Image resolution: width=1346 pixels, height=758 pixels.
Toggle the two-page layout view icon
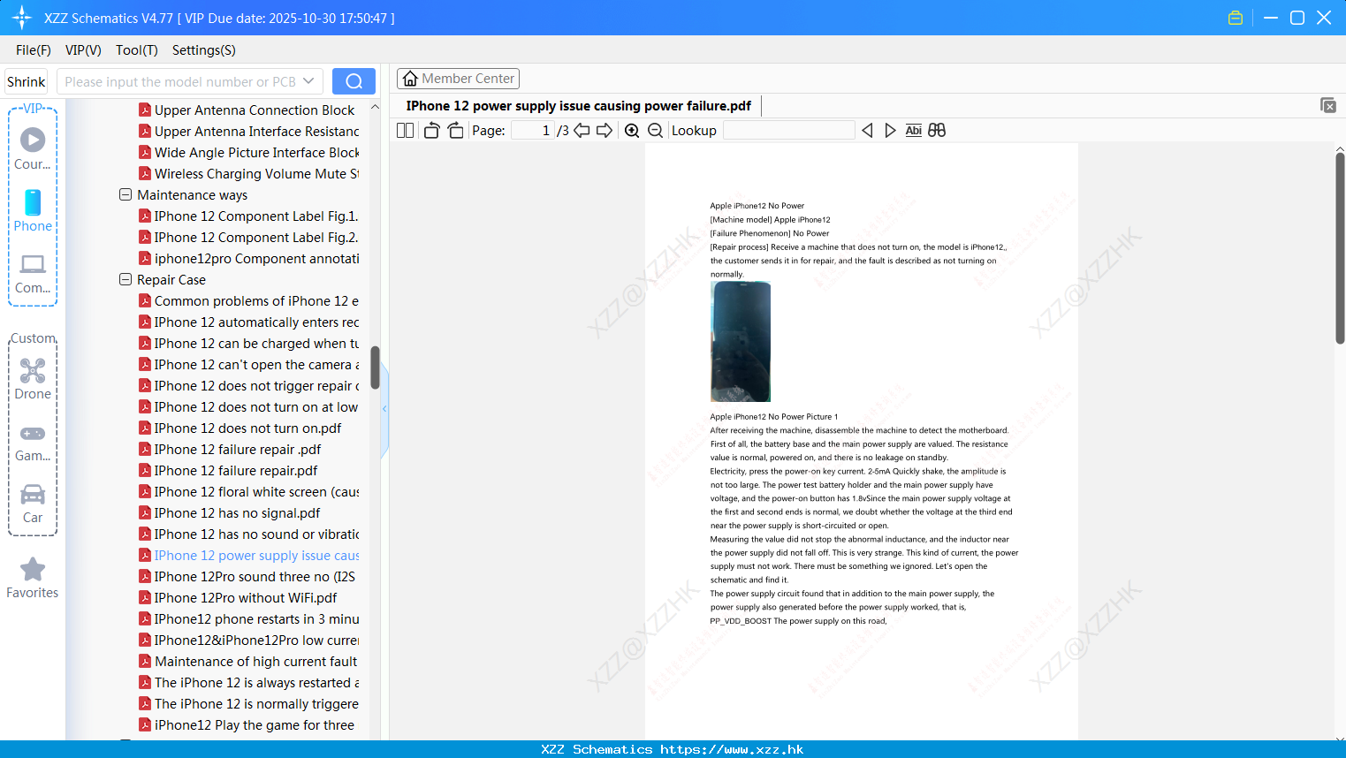point(406,131)
